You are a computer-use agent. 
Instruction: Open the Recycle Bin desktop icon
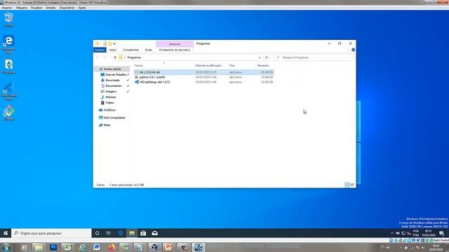pos(8,20)
